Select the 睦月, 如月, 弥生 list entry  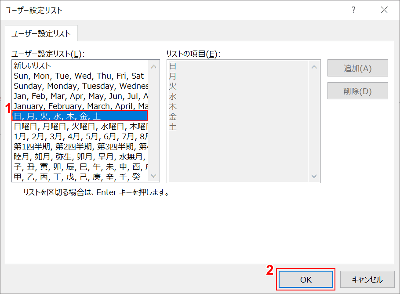[80, 156]
